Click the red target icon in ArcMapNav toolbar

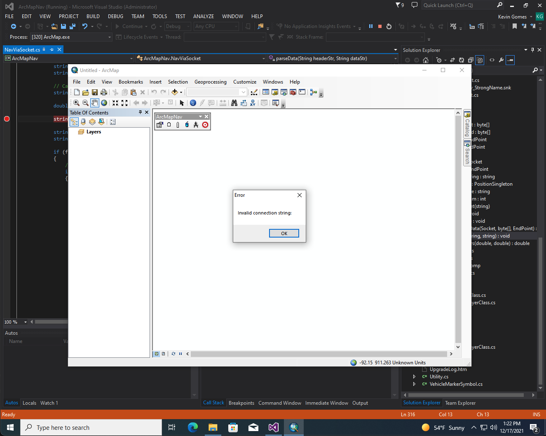click(x=205, y=125)
